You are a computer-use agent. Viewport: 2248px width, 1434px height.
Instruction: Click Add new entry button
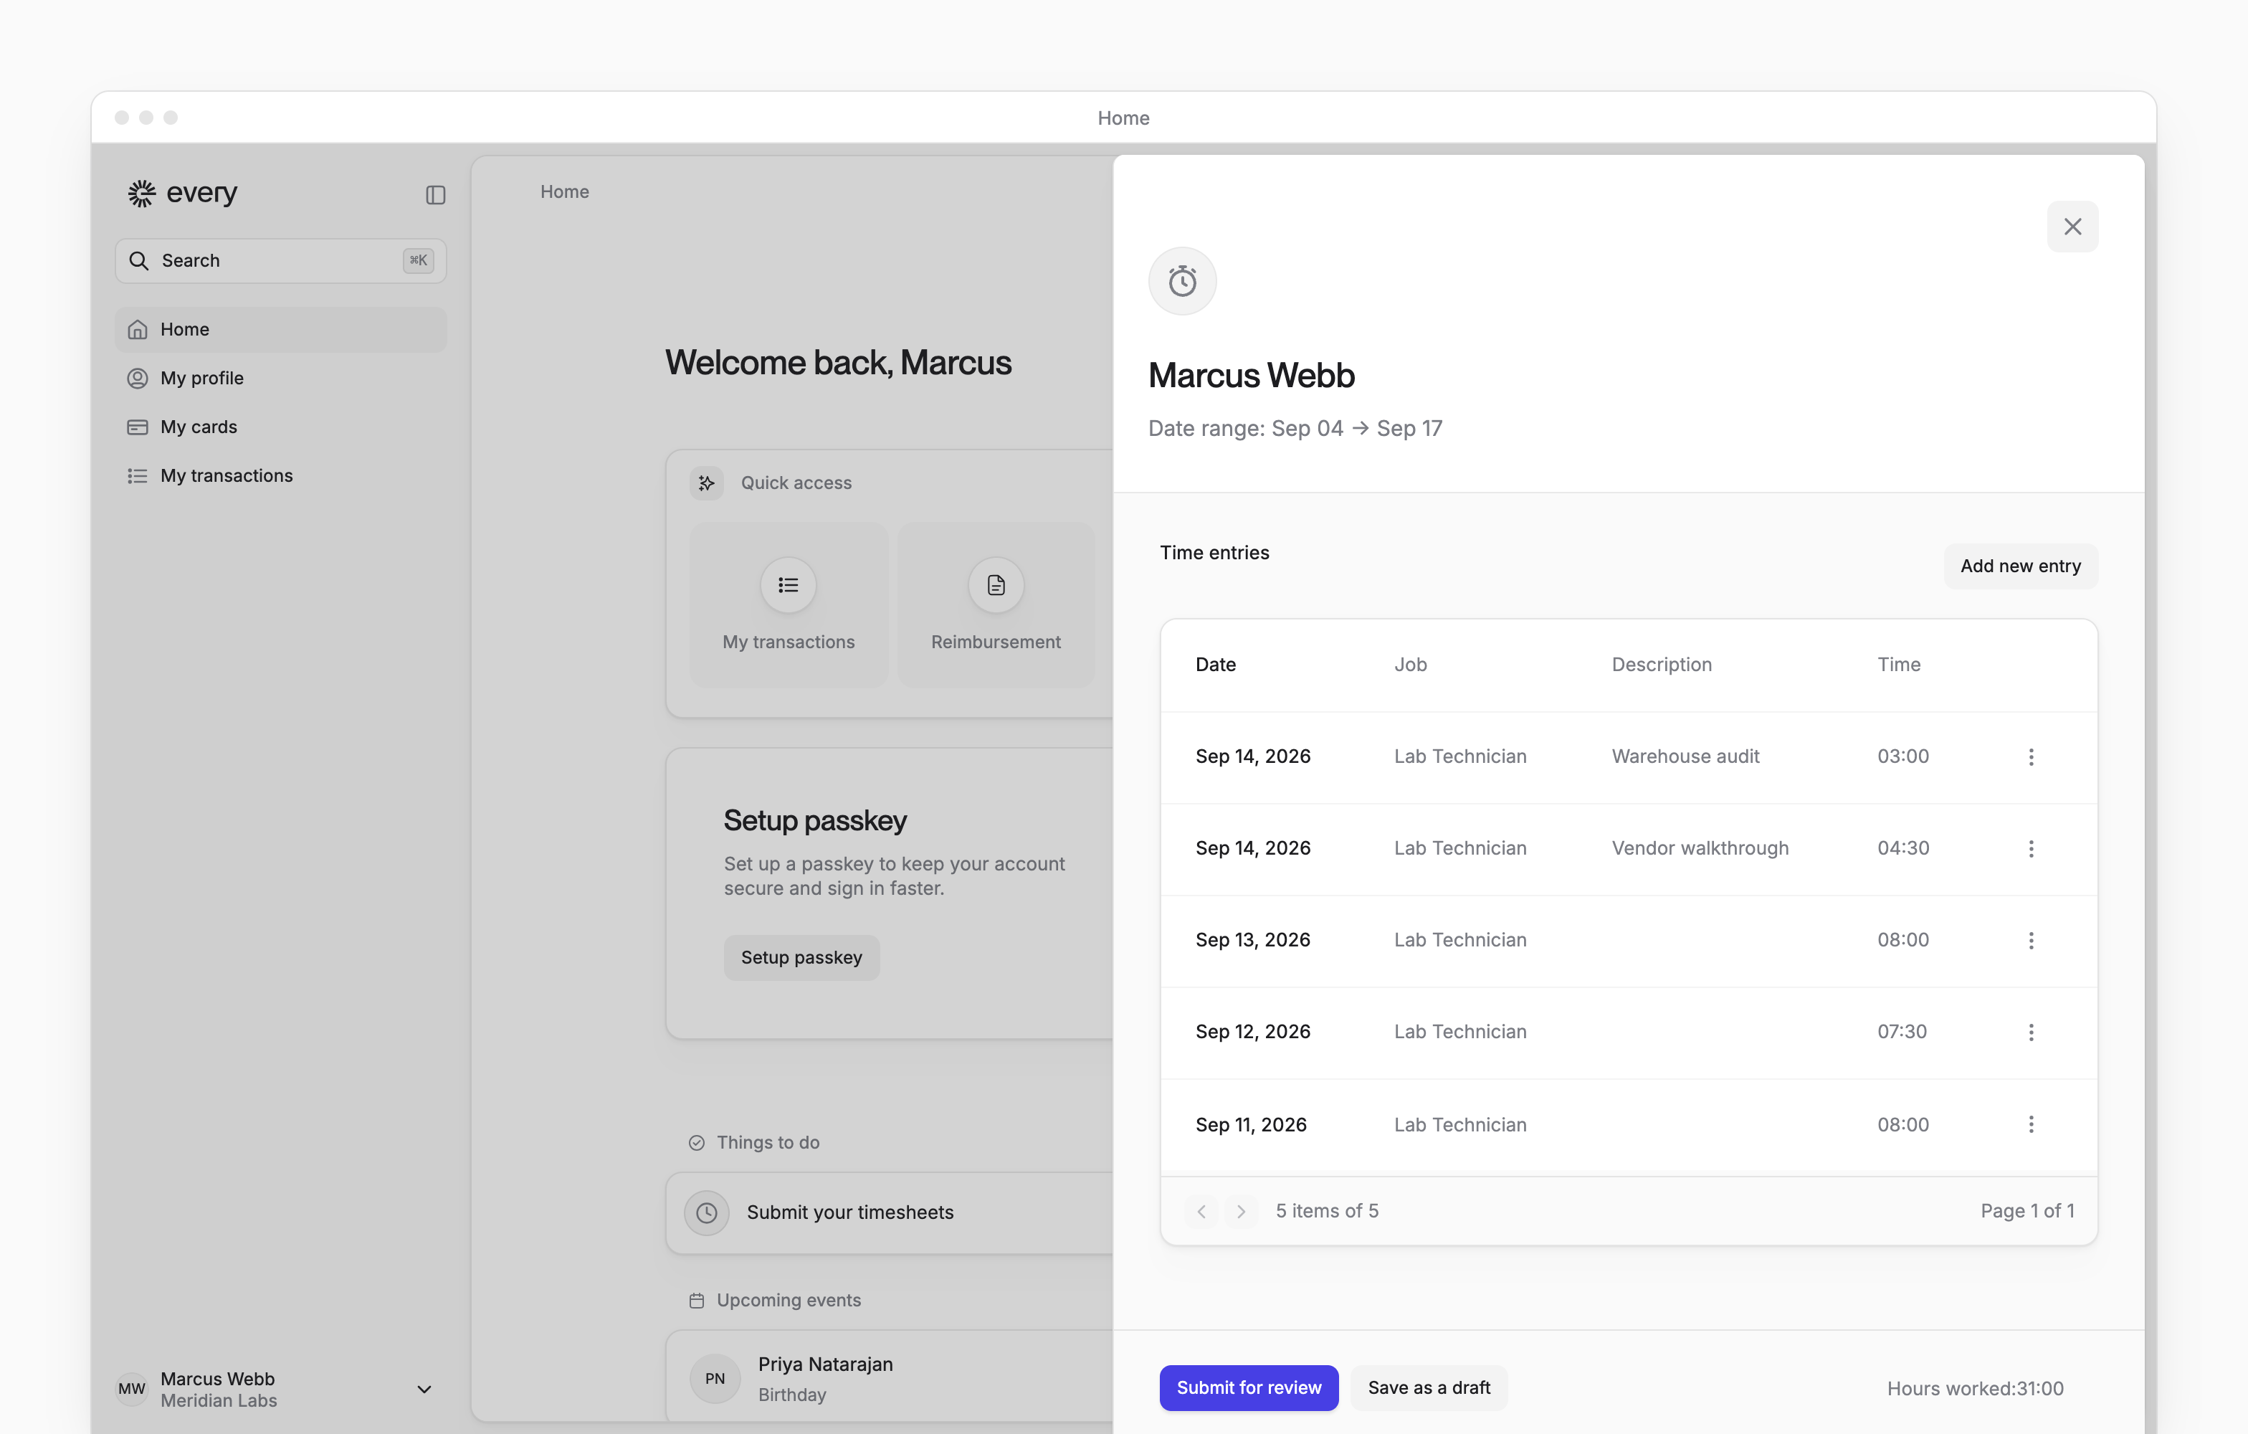click(x=2020, y=566)
